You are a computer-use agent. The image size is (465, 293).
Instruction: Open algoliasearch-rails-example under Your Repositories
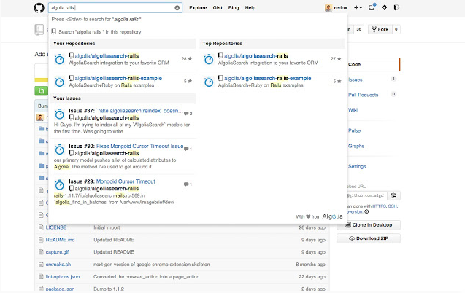pyautogui.click(x=118, y=78)
